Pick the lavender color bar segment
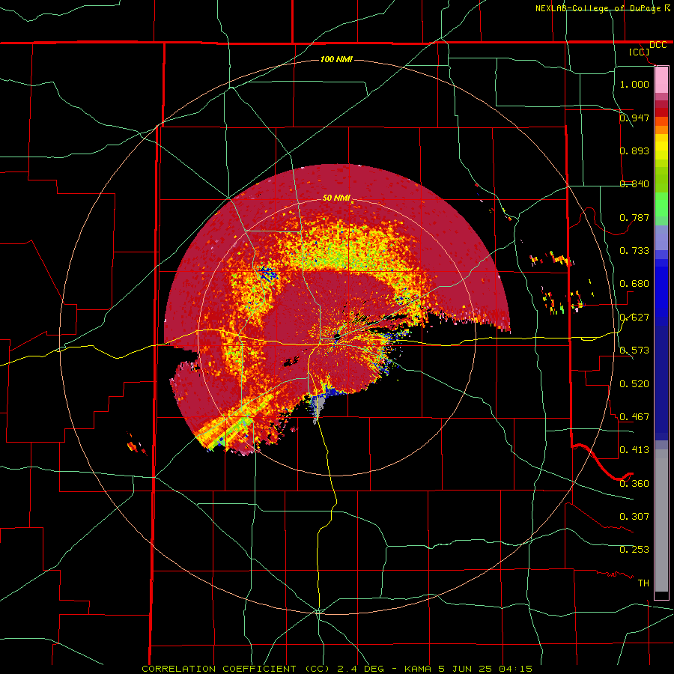The height and width of the screenshot is (674, 674). [x=661, y=238]
